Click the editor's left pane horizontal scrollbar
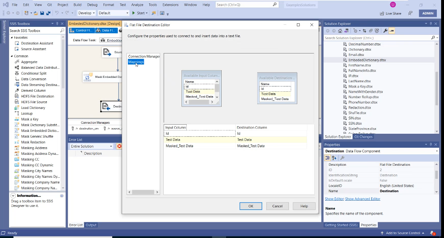Viewport: 444px width, 238px height. tap(143, 192)
